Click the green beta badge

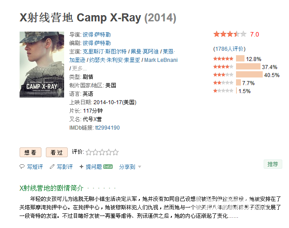pyautogui.click(x=108, y=167)
